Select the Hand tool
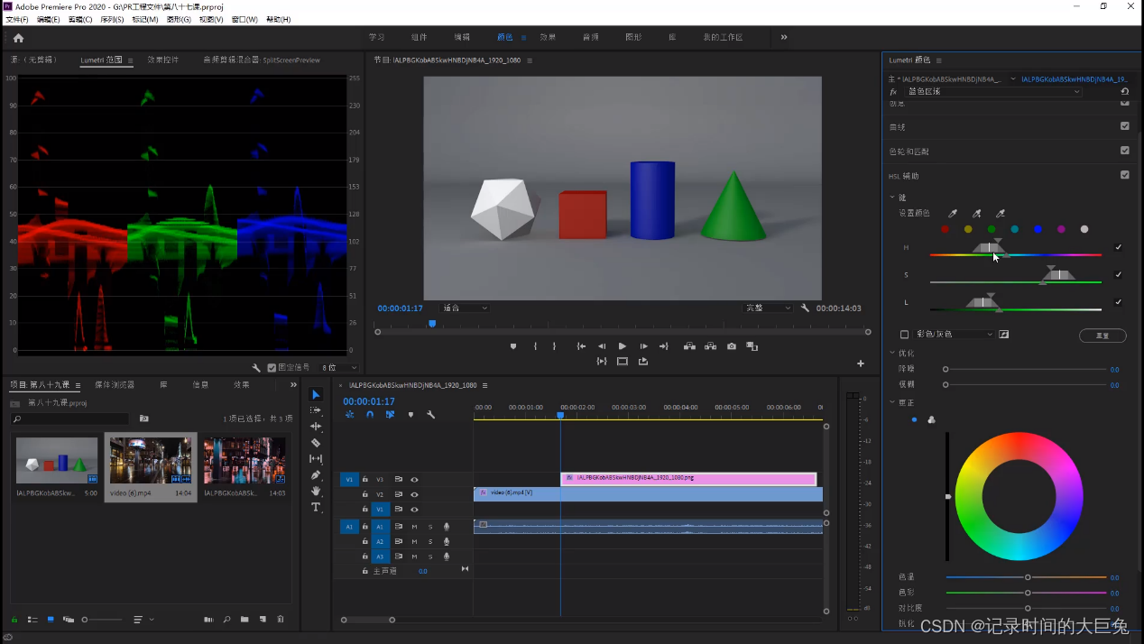Image resolution: width=1144 pixels, height=644 pixels. 316,492
